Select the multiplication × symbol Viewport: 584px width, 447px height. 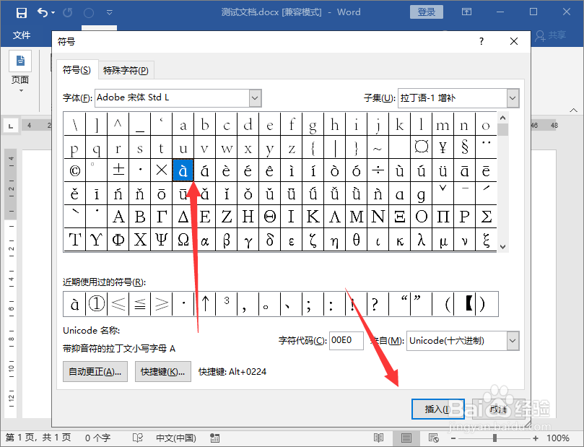click(161, 170)
